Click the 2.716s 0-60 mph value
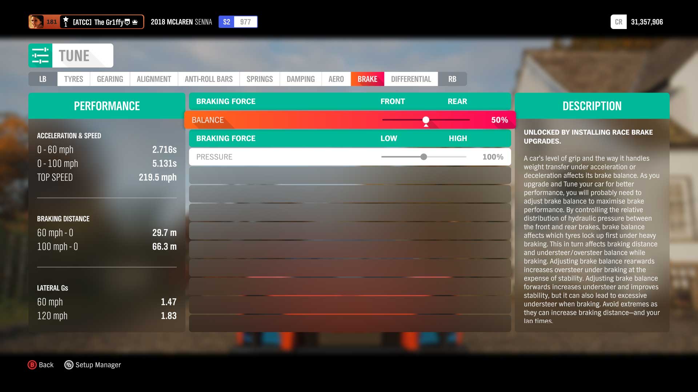The height and width of the screenshot is (392, 698). [164, 150]
